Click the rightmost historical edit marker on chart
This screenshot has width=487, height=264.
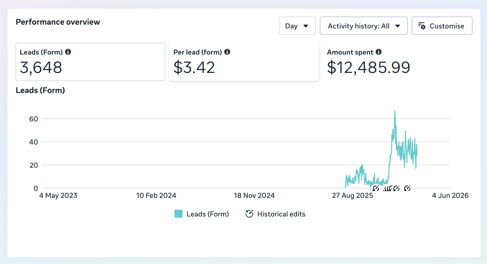[x=407, y=188]
